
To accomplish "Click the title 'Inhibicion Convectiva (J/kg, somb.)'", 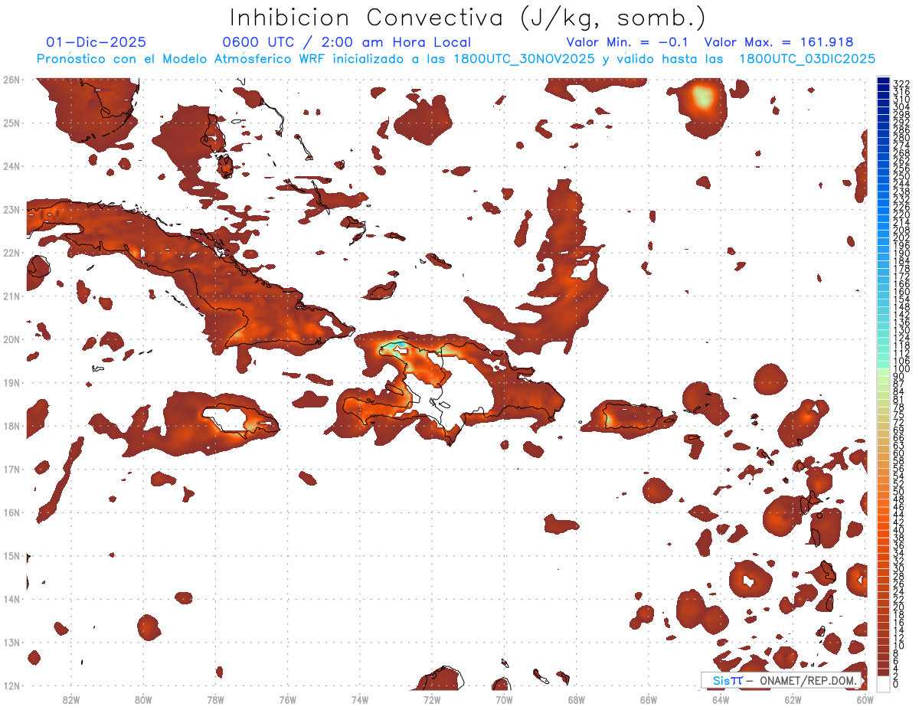I will tap(468, 18).
